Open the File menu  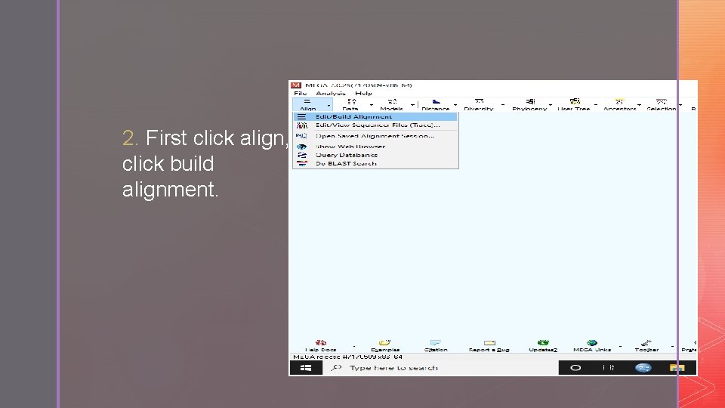(x=300, y=93)
